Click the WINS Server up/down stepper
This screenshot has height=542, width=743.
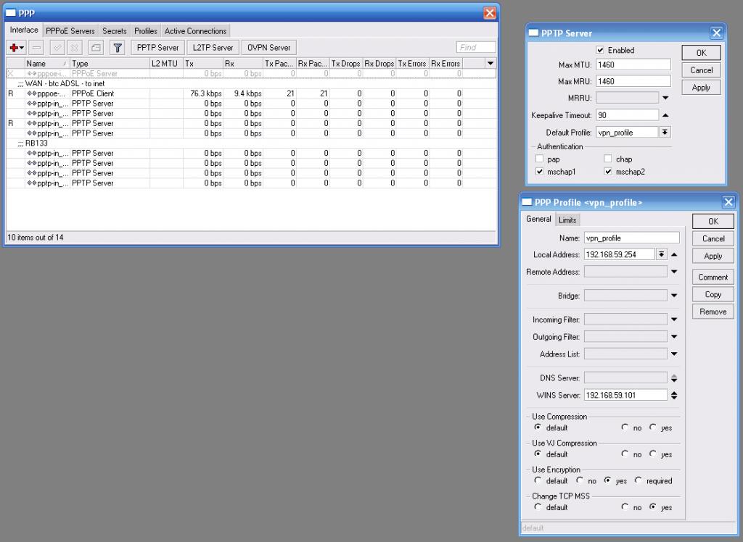[x=674, y=395]
